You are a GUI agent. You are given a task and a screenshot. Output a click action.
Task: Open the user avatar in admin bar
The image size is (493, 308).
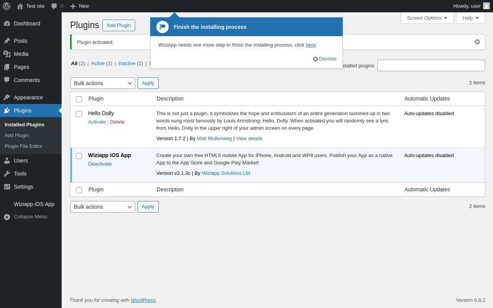point(486,6)
